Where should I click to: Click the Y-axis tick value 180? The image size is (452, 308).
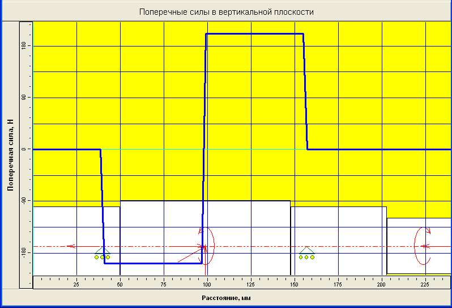pyautogui.click(x=24, y=45)
